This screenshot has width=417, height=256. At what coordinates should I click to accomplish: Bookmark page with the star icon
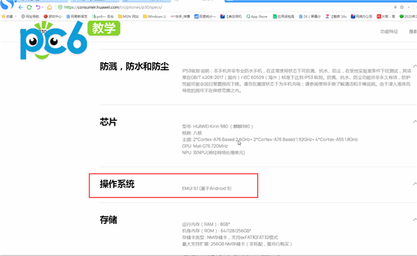click(x=402, y=7)
